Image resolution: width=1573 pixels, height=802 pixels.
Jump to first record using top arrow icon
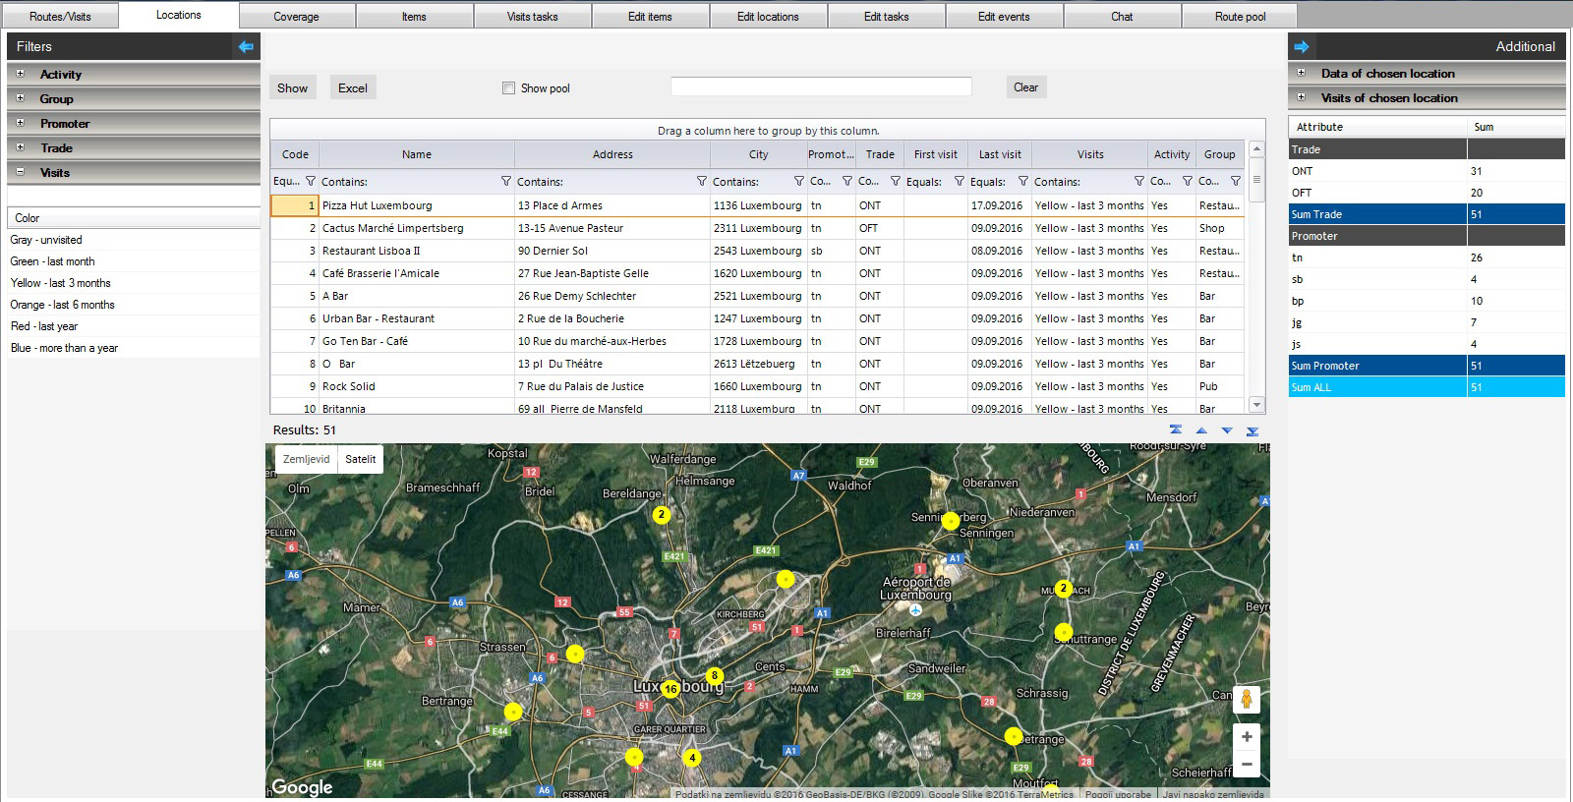click(1176, 430)
